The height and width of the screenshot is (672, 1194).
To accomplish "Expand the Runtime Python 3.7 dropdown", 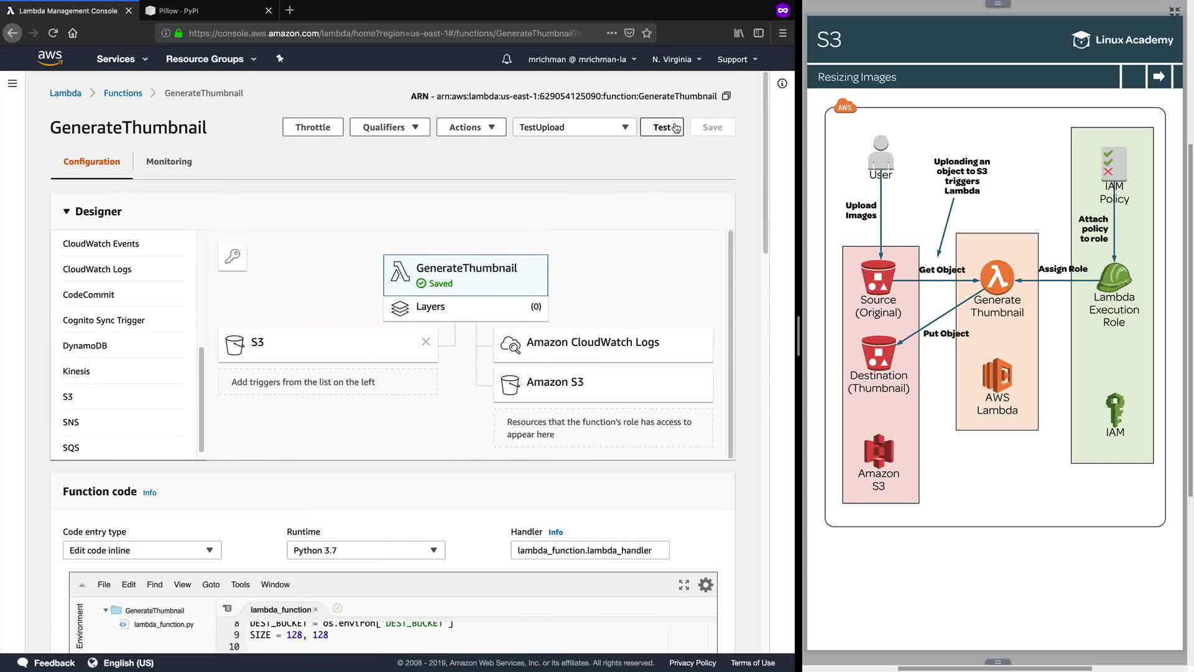I will [366, 550].
